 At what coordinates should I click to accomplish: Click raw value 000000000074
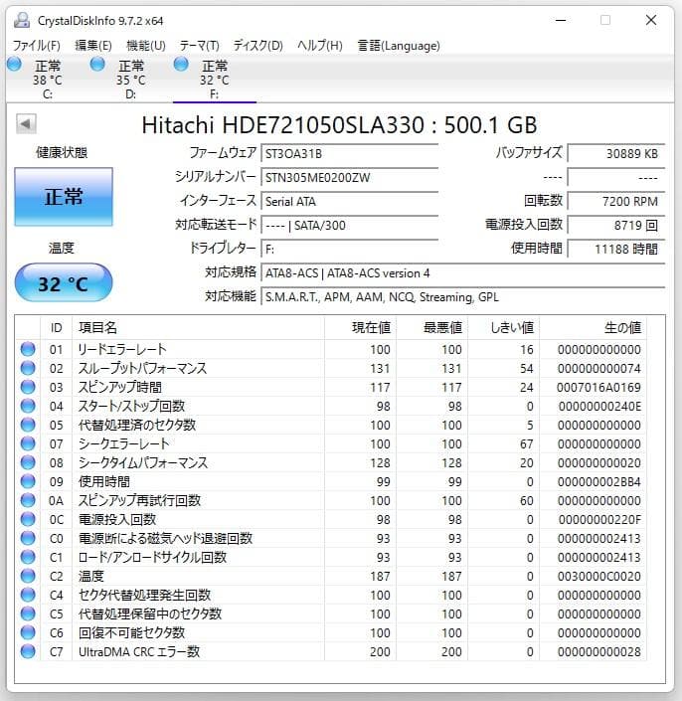coord(599,368)
